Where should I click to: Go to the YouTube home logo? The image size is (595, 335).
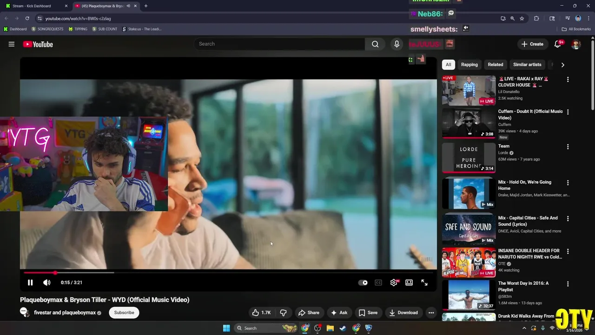(38, 44)
